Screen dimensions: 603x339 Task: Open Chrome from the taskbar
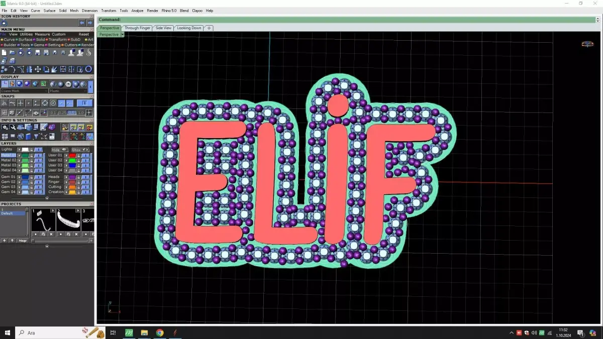click(x=160, y=332)
